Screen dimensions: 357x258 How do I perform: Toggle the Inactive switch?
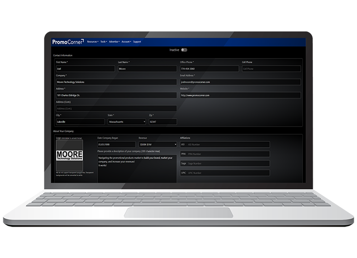pyautogui.click(x=184, y=50)
